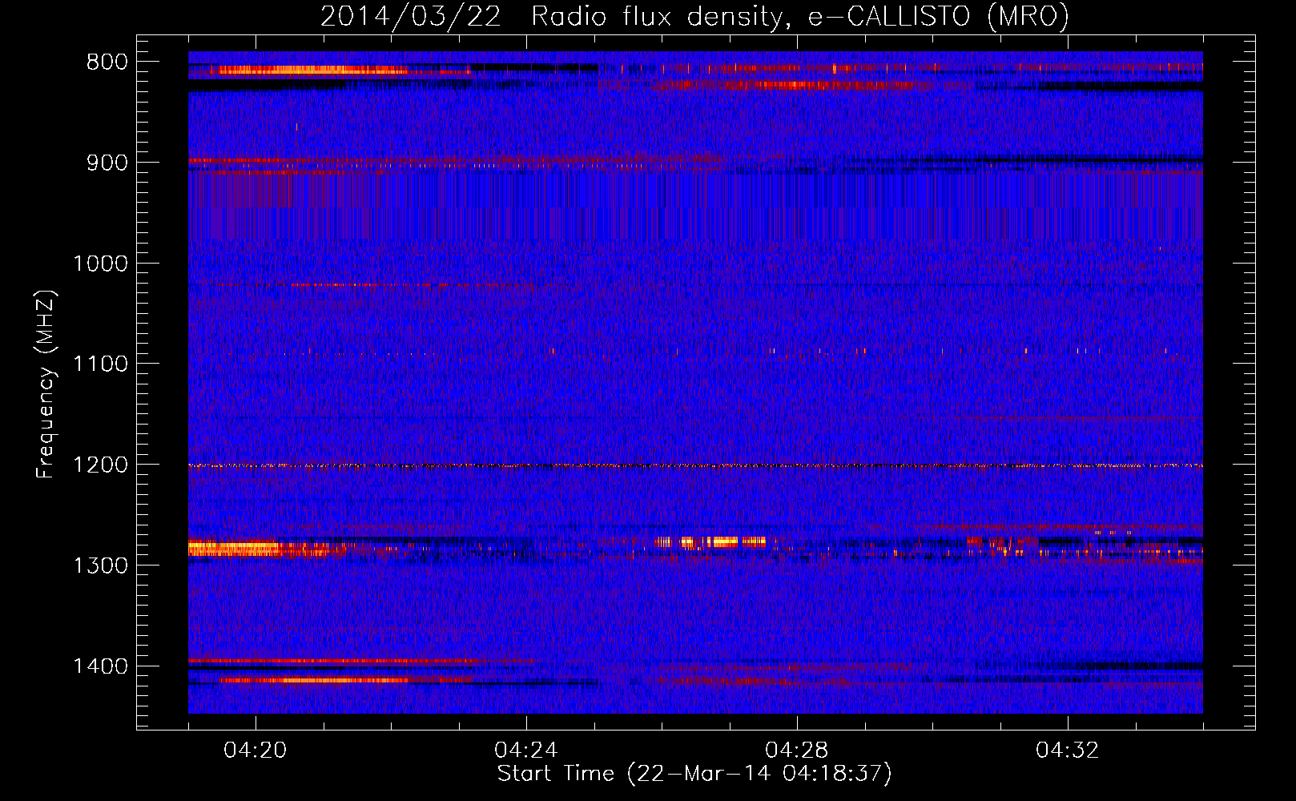Click the '800' frequency tick label

click(107, 62)
